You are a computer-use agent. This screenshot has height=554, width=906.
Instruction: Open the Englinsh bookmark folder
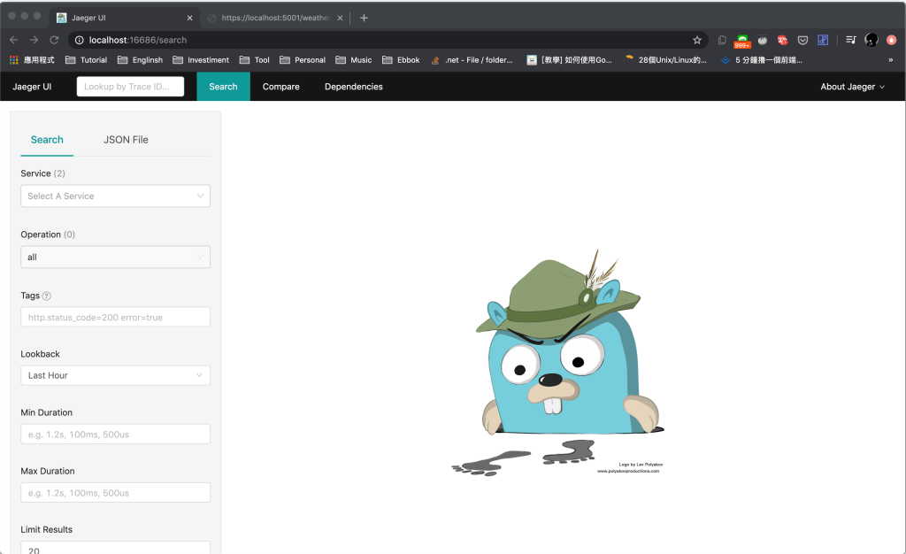click(x=140, y=60)
